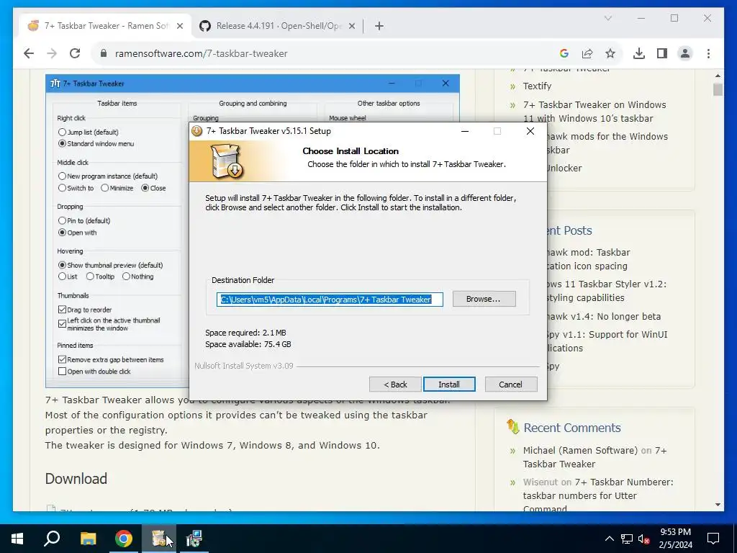
Task: Click Install in the setup wizard
Action: point(449,385)
